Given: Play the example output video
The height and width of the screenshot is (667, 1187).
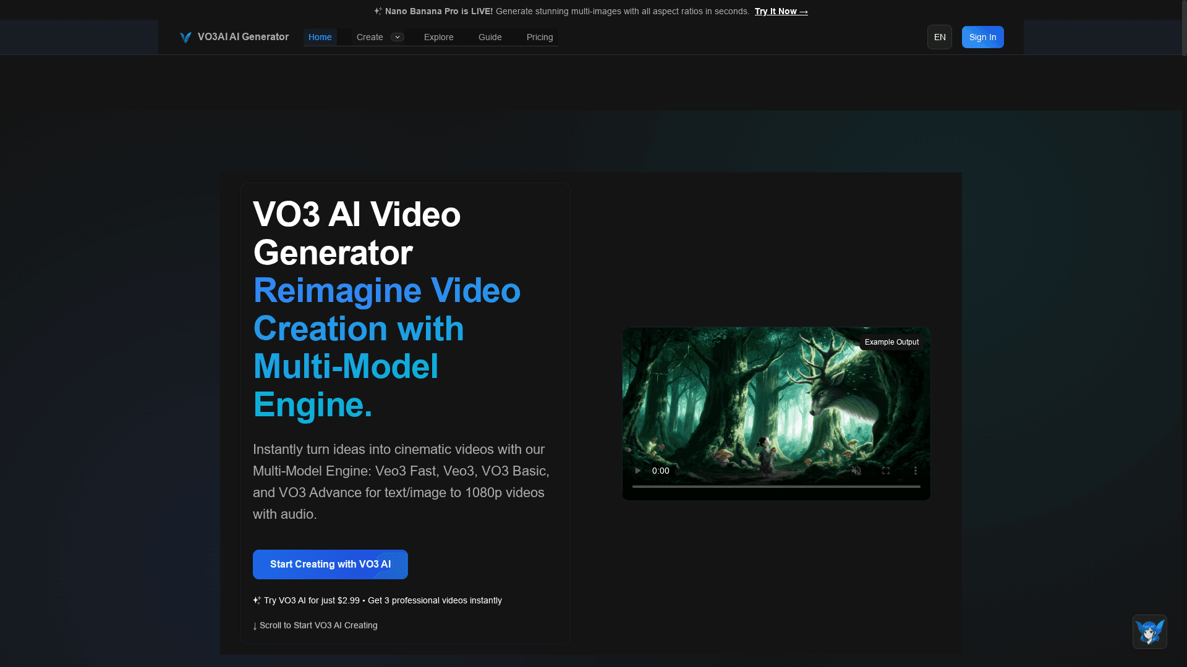Looking at the screenshot, I should click(x=638, y=471).
